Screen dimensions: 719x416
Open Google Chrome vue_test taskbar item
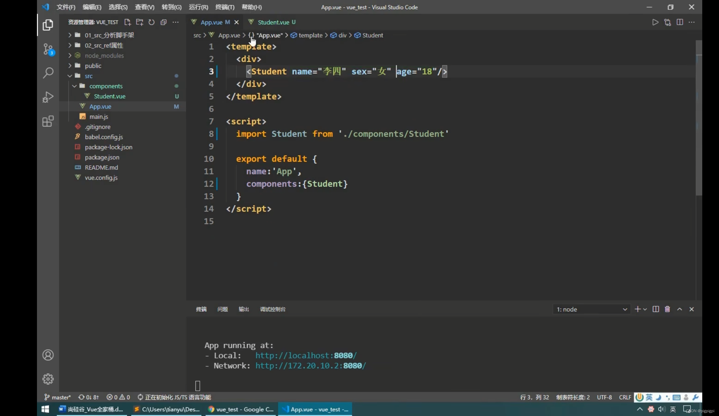(241, 409)
